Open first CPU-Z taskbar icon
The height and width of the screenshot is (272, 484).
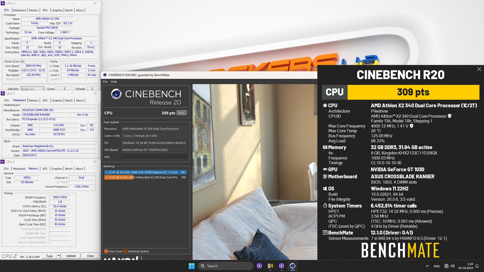pyautogui.click(x=259, y=266)
